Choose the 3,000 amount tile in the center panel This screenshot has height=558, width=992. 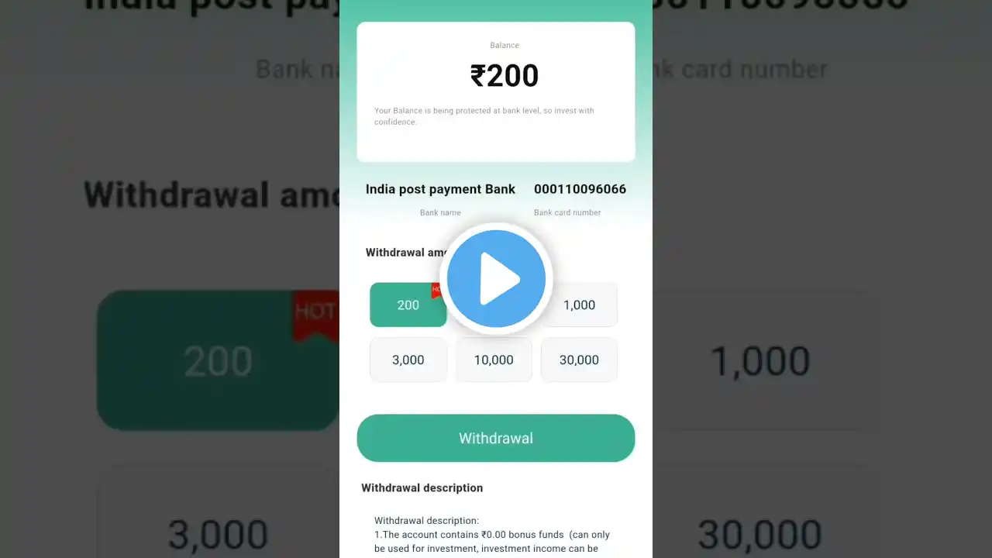[x=408, y=360]
